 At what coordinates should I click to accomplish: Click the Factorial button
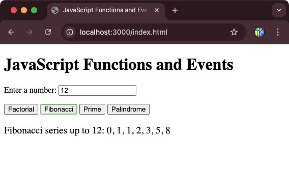pos(21,109)
